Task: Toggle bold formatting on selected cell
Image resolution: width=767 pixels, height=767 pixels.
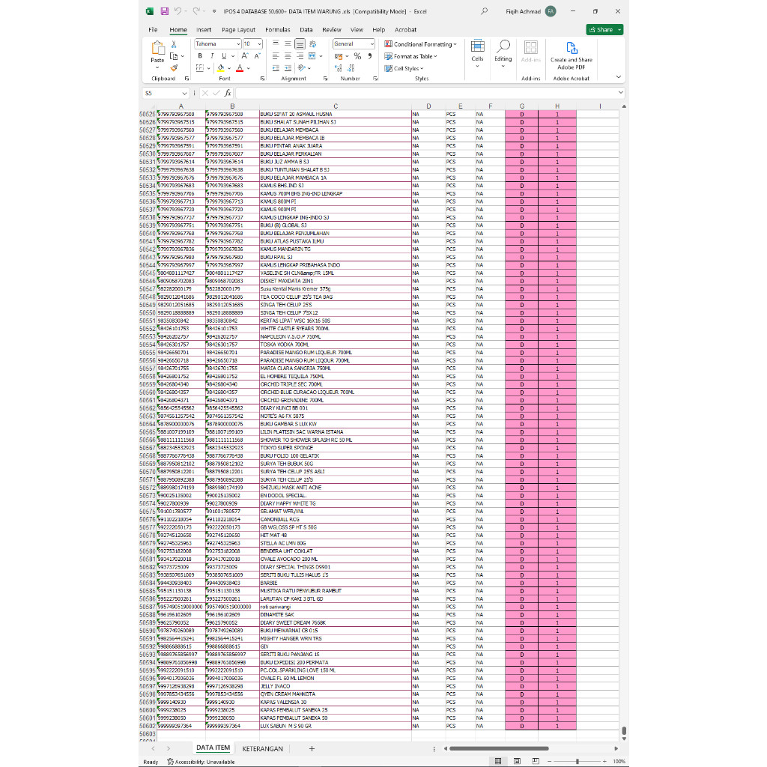Action: click(x=199, y=56)
